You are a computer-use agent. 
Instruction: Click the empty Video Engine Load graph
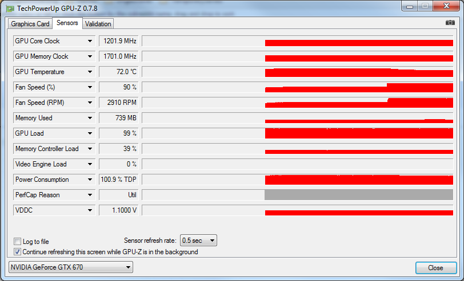(x=298, y=164)
